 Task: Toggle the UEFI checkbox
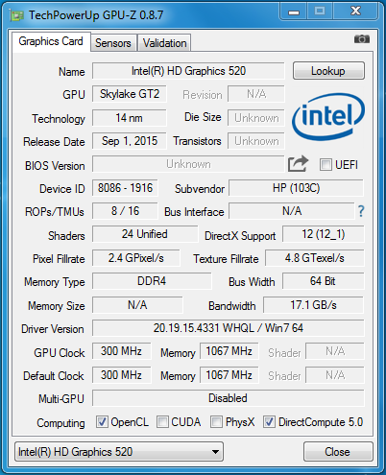point(326,165)
